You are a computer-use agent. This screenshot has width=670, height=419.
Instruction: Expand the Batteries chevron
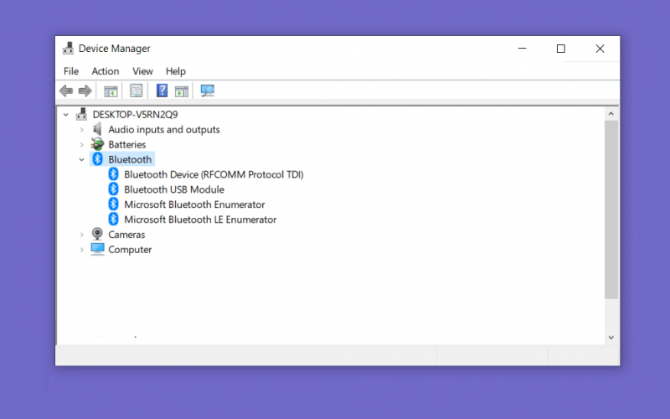click(81, 144)
